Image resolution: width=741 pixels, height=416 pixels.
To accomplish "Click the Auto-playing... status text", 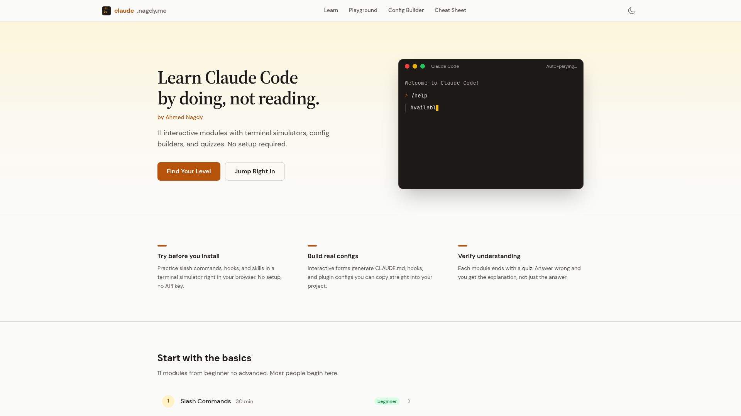I will (561, 66).
